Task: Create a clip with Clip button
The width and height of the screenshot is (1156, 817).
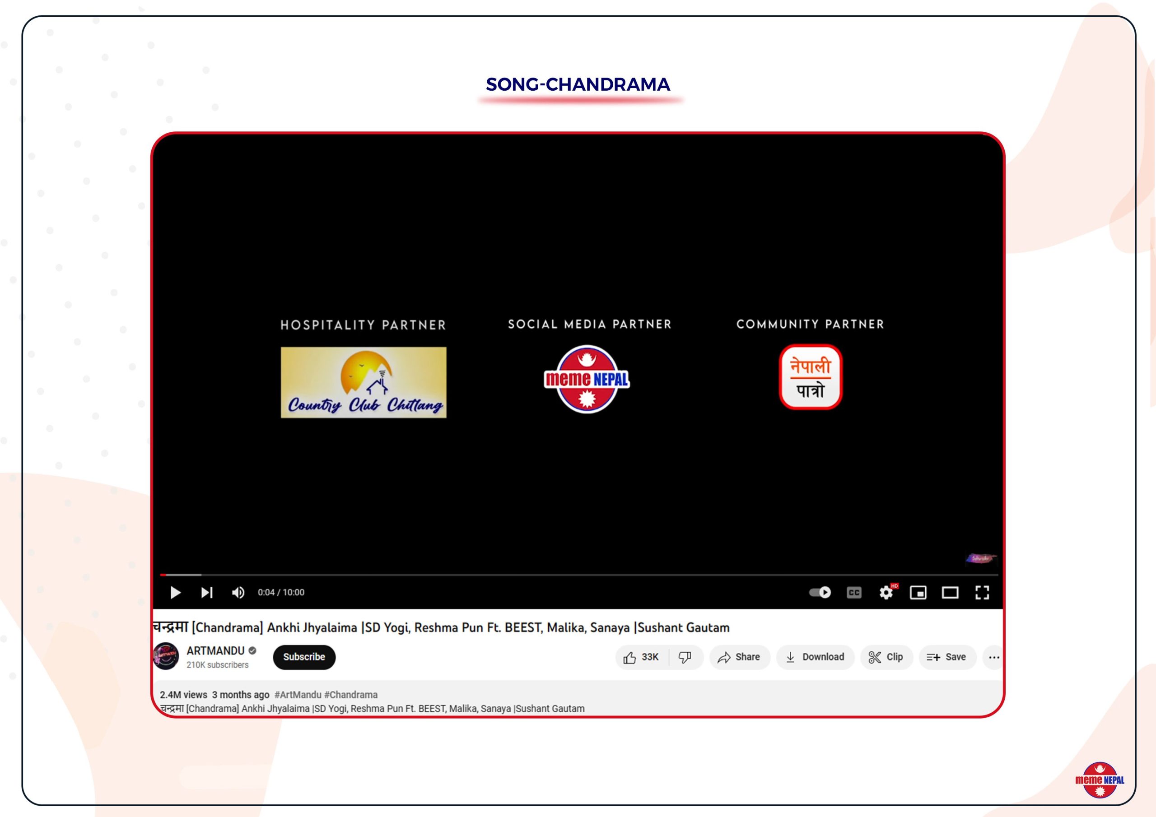Action: tap(886, 657)
